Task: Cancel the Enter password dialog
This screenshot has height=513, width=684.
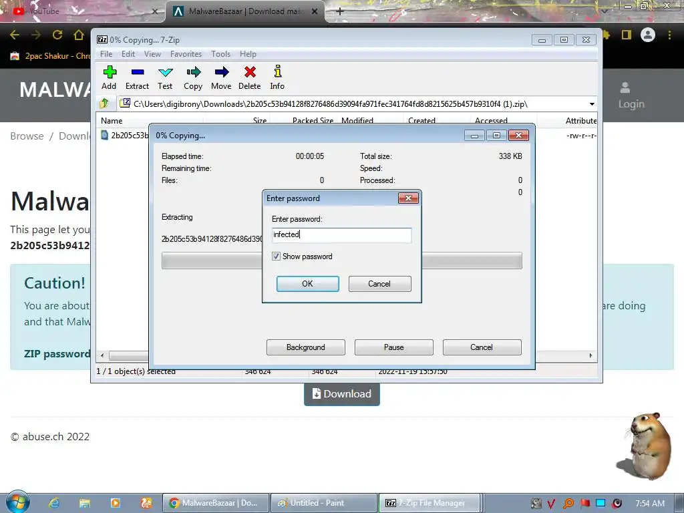Action: [379, 283]
